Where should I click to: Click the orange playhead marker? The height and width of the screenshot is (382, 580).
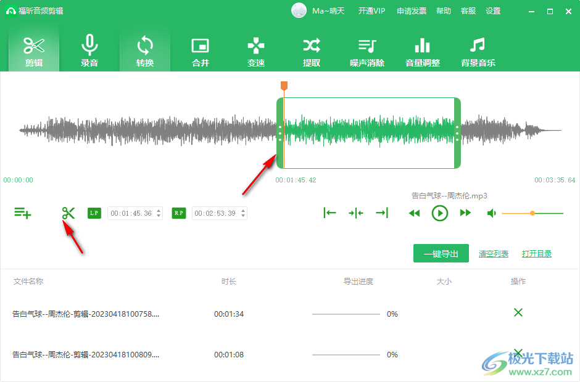point(284,86)
